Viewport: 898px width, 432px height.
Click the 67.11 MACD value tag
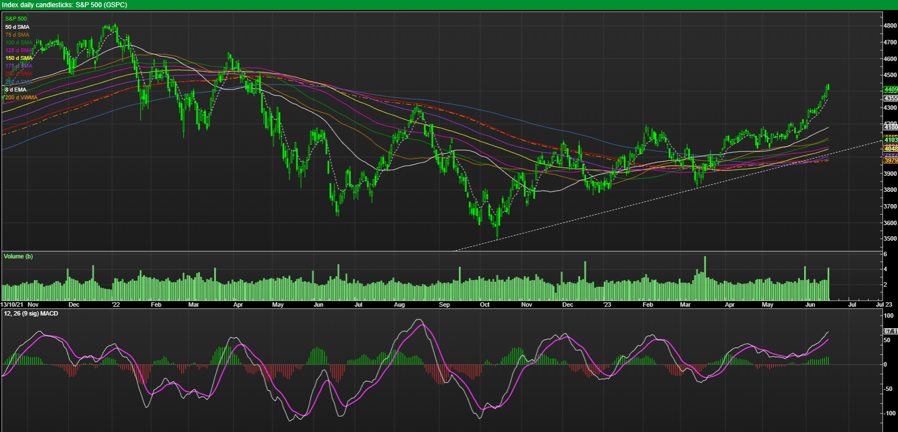click(x=891, y=331)
